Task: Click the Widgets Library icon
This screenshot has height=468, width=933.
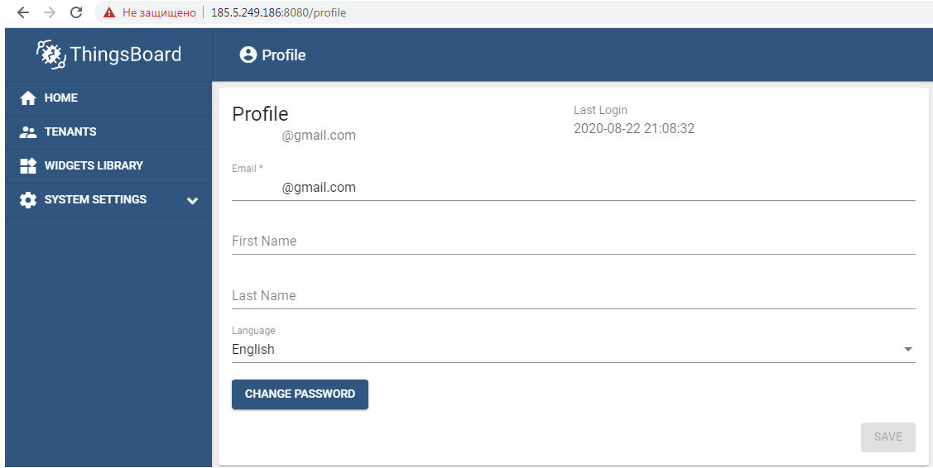Action: 28,166
